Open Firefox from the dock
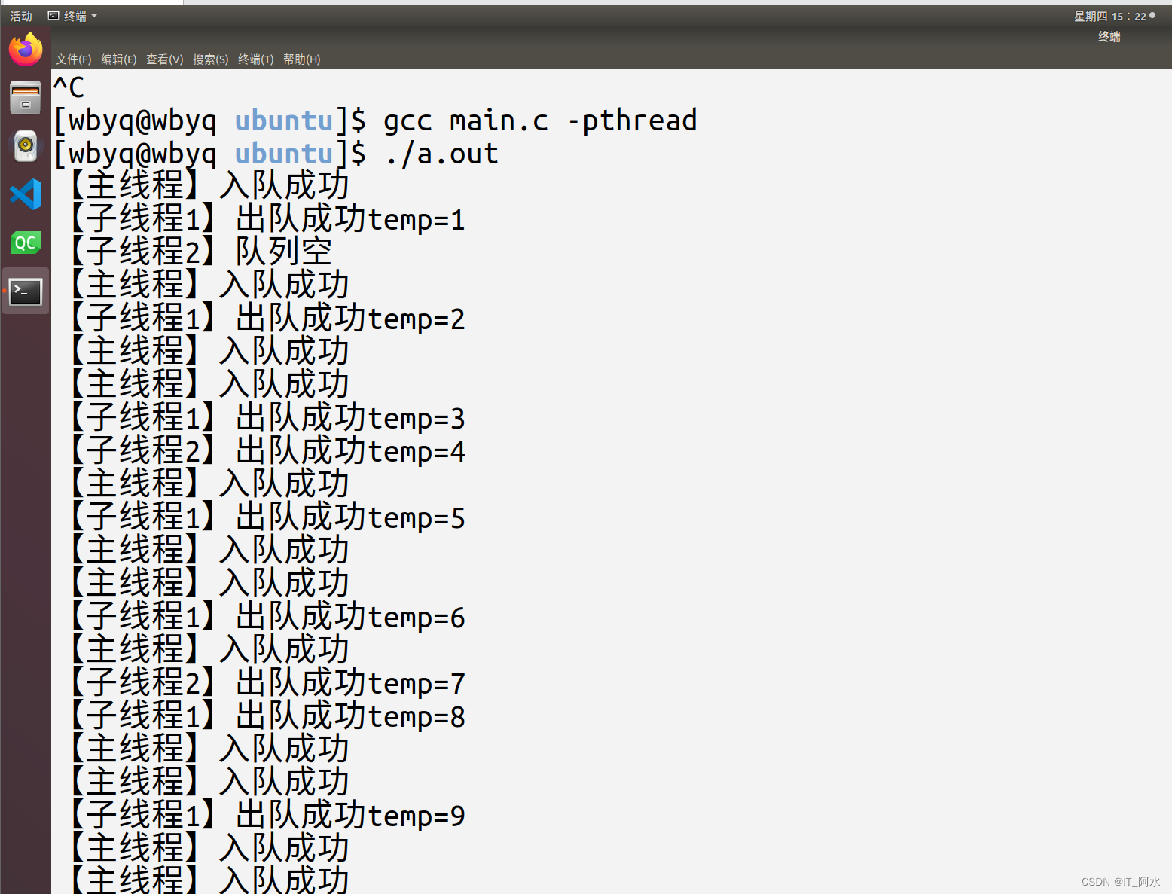Viewport: 1172px width, 894px height. pyautogui.click(x=26, y=50)
